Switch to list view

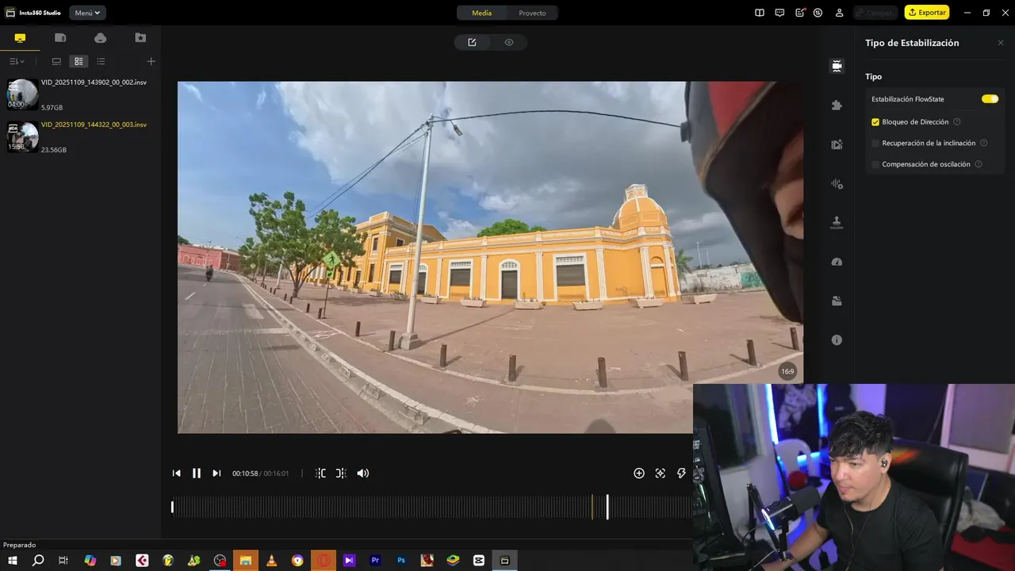click(101, 61)
